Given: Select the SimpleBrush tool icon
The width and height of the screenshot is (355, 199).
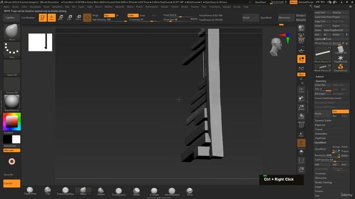Looking at the screenshot, I should [x=340, y=67].
